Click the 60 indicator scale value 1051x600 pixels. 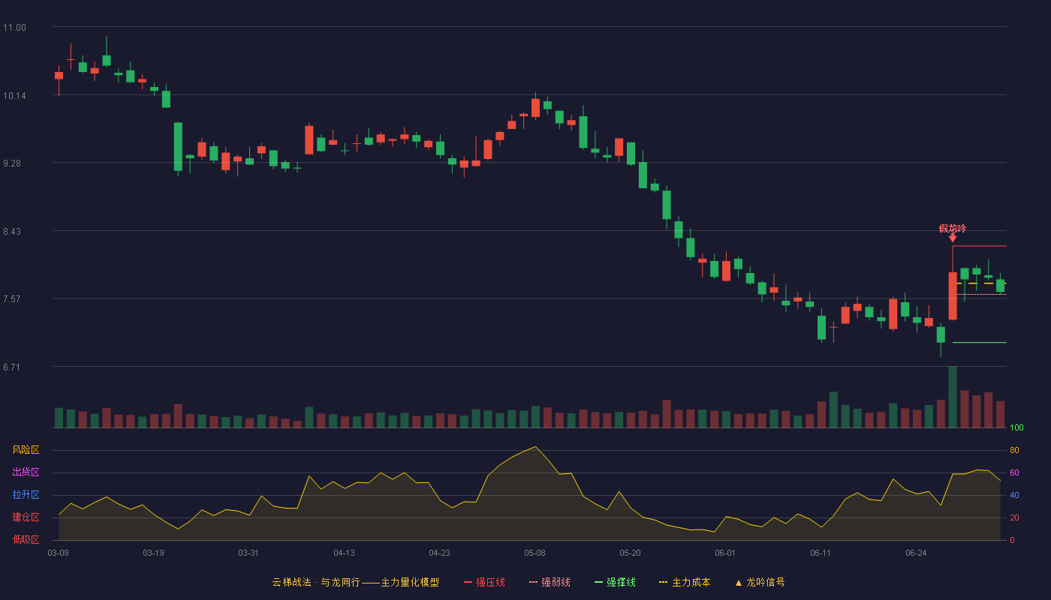click(x=1014, y=473)
